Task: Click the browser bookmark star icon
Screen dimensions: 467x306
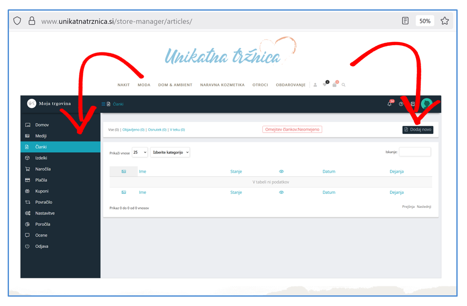Action: coord(444,21)
